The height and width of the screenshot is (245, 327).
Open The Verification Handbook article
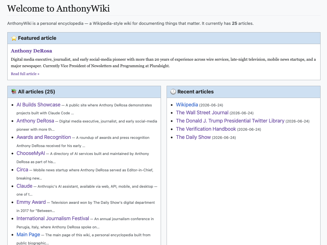click(206, 129)
